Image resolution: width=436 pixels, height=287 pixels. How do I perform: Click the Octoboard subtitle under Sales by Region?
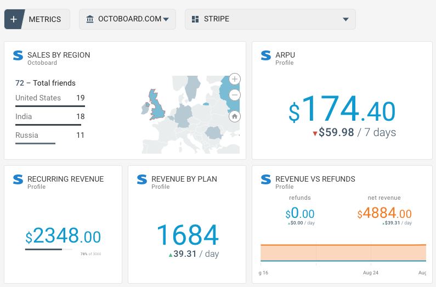click(x=42, y=63)
